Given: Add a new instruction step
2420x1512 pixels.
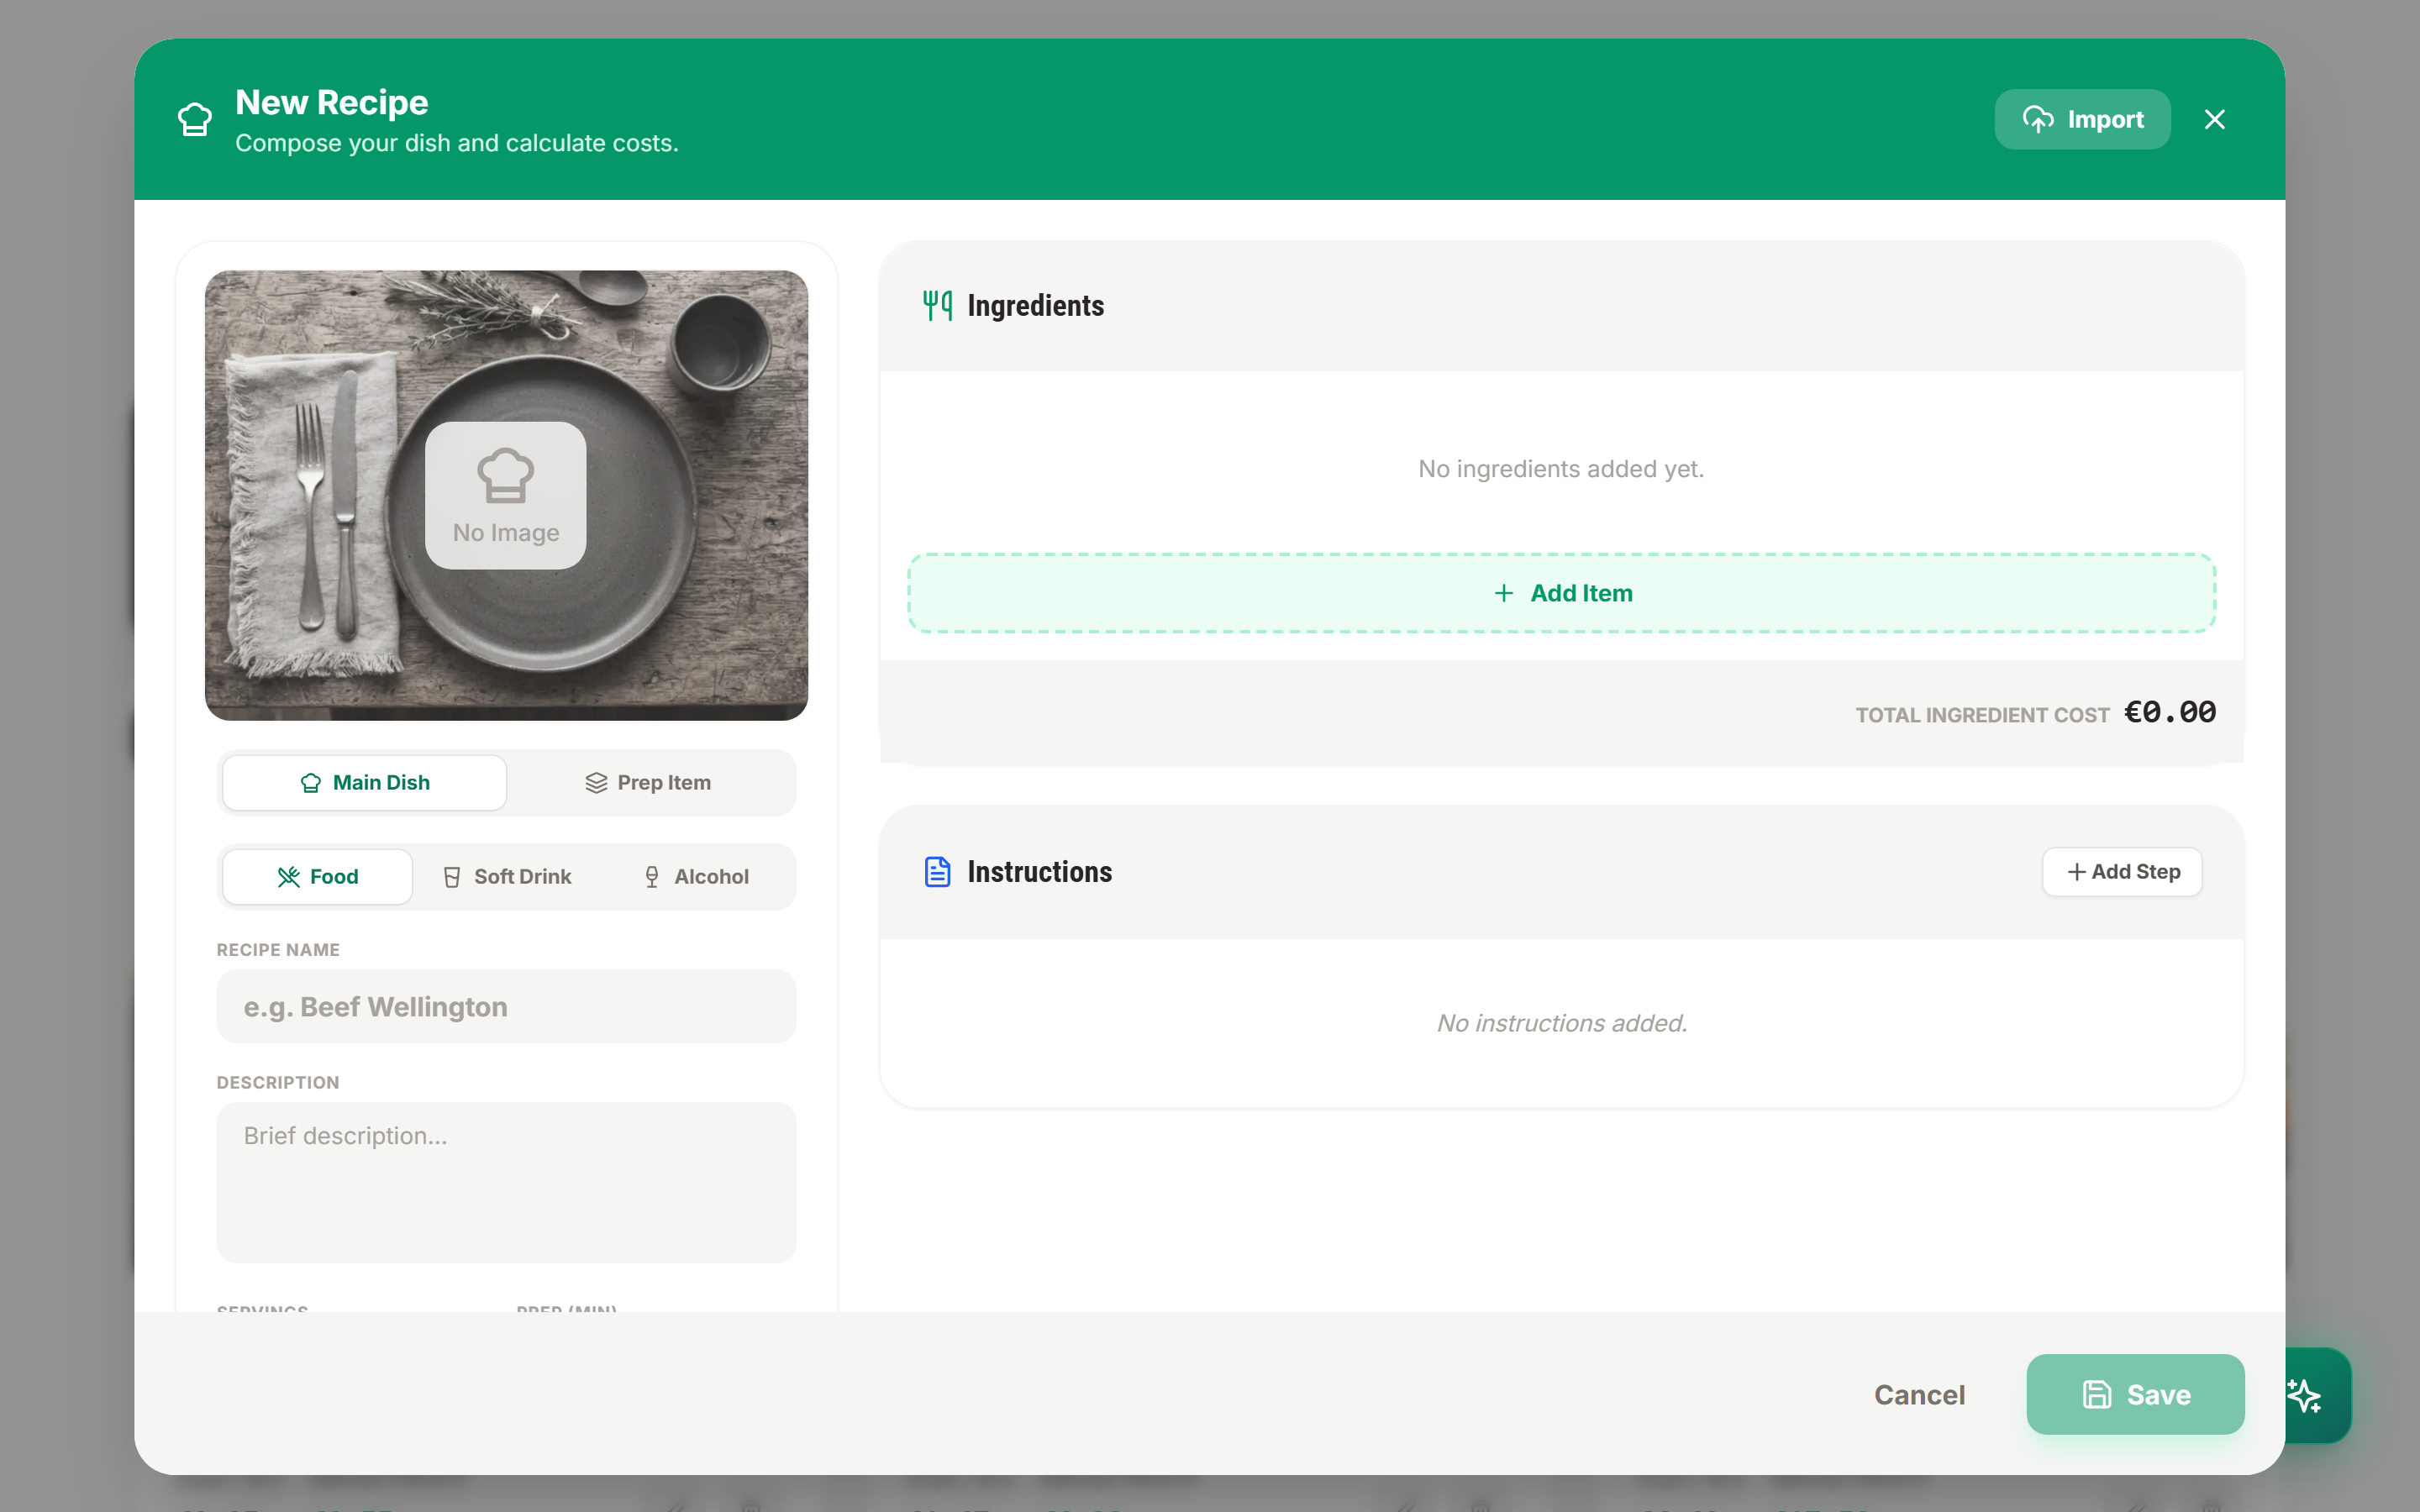Looking at the screenshot, I should [x=2122, y=871].
